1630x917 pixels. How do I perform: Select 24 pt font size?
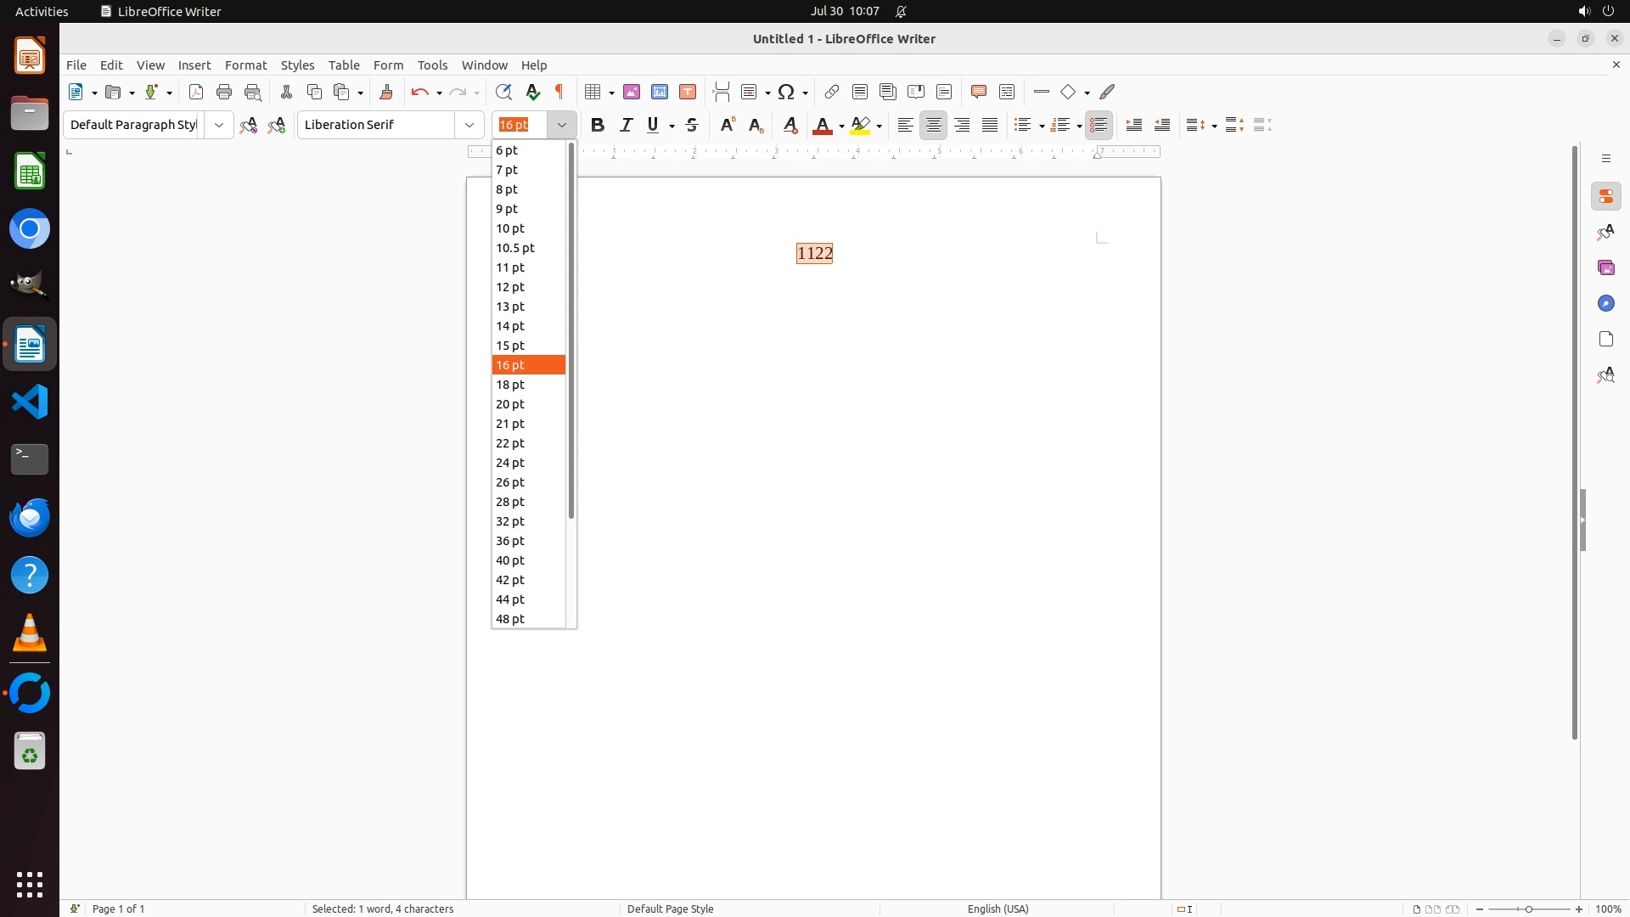pyautogui.click(x=511, y=463)
